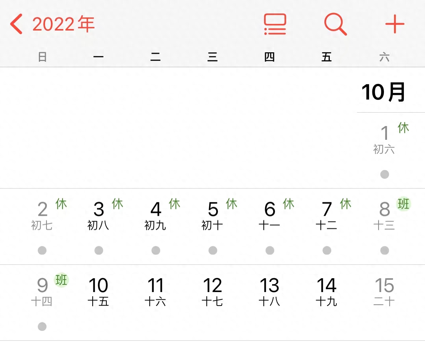Viewport: 425px width, 344px height.
Task: Tap the event dot under October 3
Action: [x=99, y=250]
